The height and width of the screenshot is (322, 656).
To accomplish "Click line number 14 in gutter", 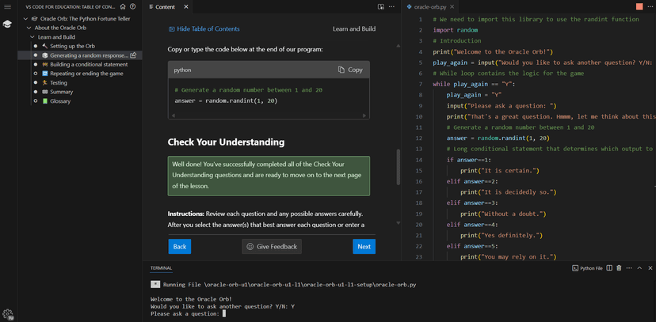I will [x=419, y=160].
